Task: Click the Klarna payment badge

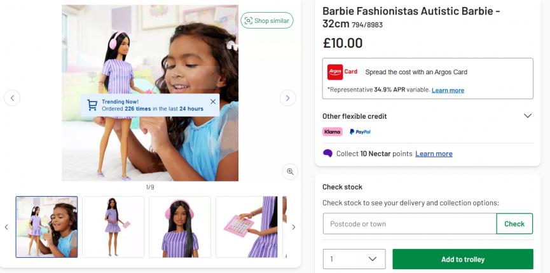Action: coord(333,132)
